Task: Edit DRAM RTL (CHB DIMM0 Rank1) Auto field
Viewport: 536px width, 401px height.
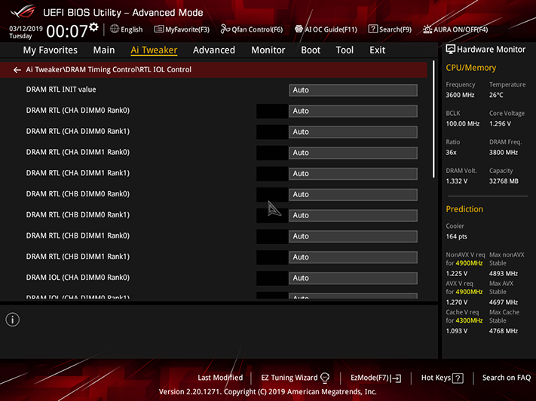Action: pos(353,215)
